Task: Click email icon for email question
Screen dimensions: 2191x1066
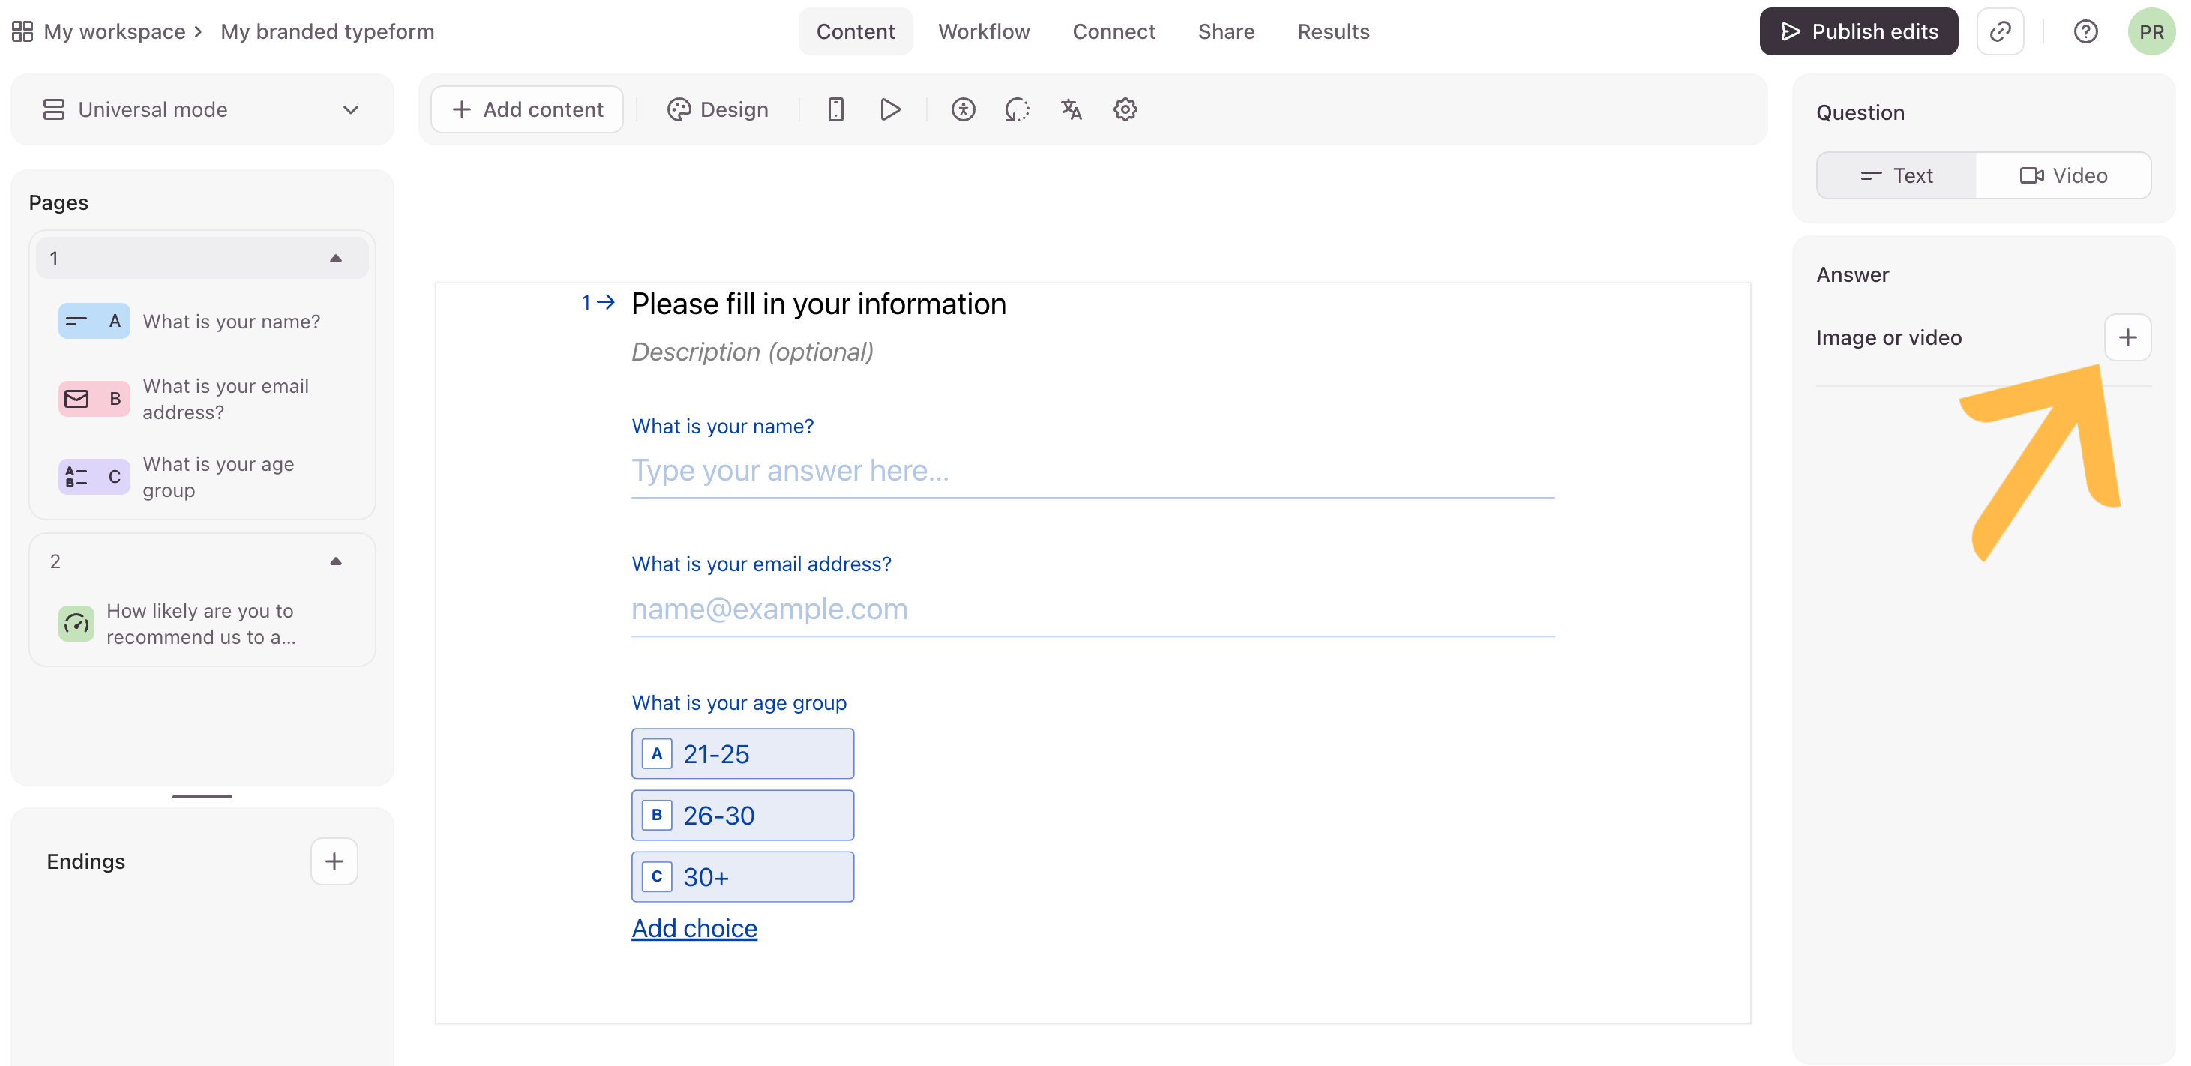Action: (94, 399)
